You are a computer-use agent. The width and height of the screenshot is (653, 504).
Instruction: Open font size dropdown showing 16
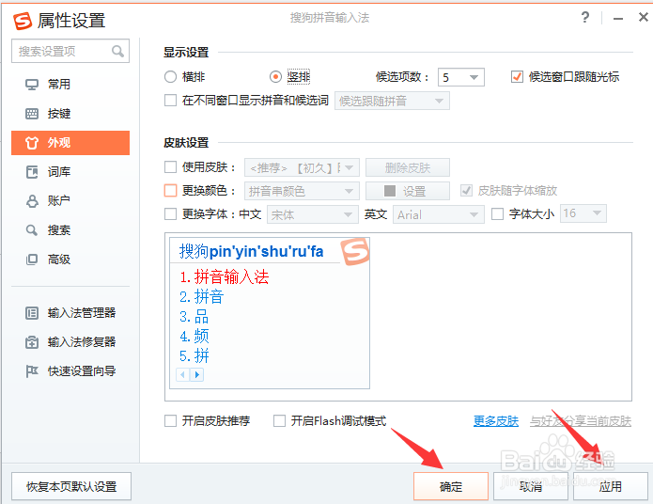583,213
